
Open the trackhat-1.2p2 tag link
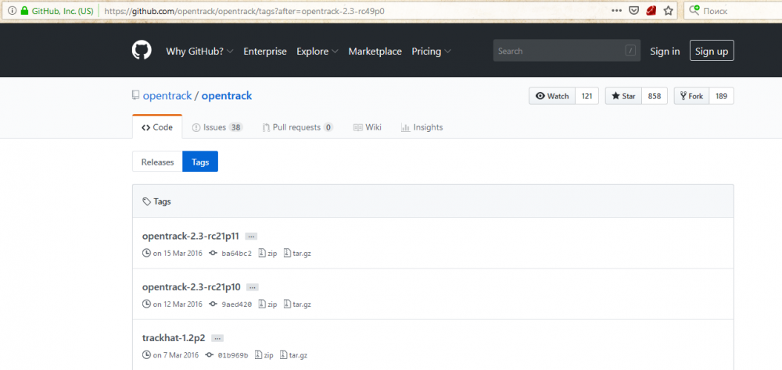point(174,338)
